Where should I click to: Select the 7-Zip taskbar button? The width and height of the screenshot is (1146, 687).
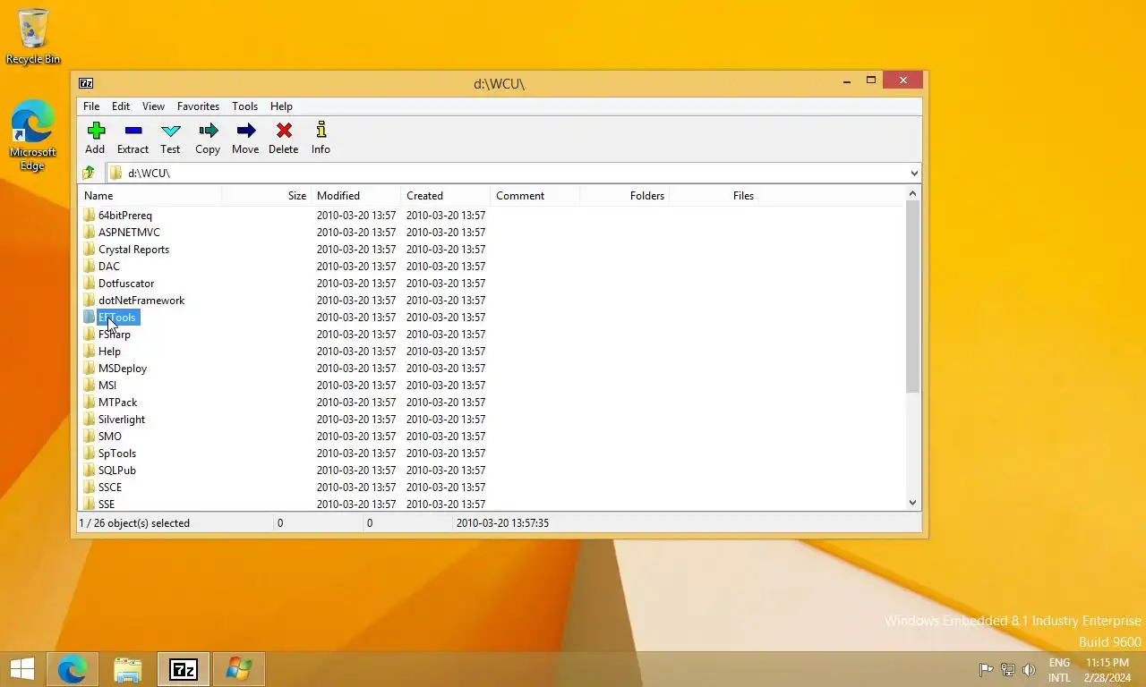click(184, 669)
